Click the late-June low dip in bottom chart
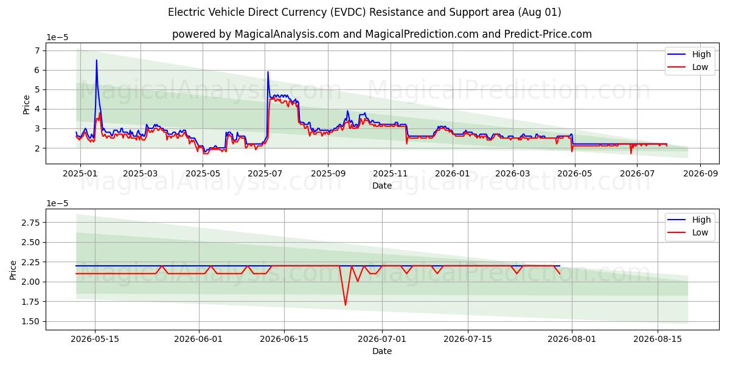 point(346,305)
